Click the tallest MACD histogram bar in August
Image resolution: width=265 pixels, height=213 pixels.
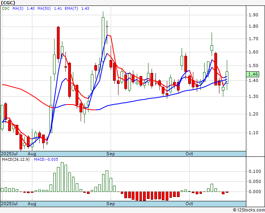pyautogui.click(x=62, y=177)
